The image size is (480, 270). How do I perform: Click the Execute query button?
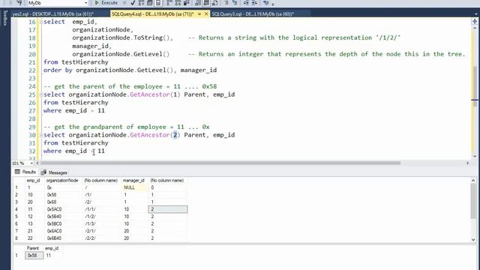(106, 3)
